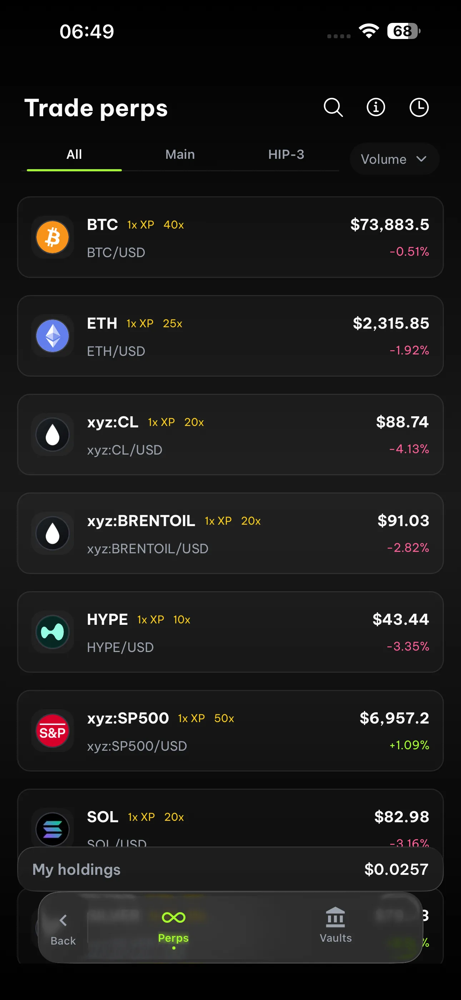The height and width of the screenshot is (1000, 461).
Task: Open the ETH/USD market row
Action: 230,336
